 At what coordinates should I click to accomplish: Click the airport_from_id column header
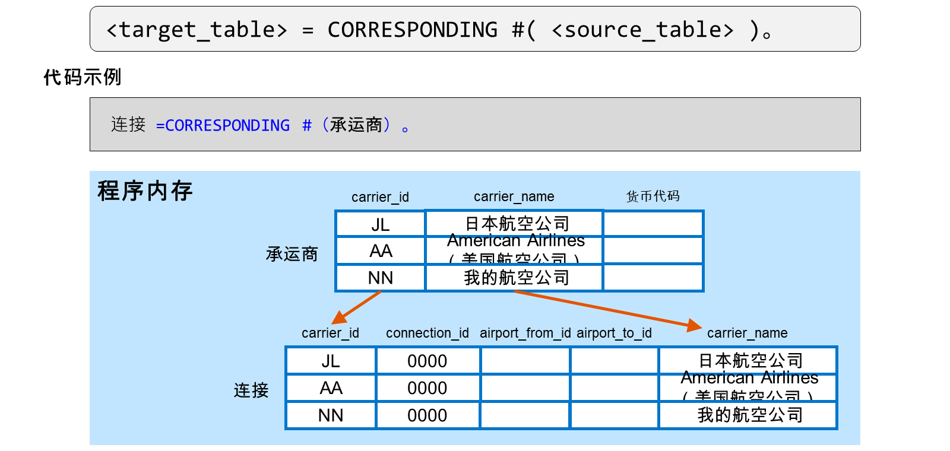(525, 333)
